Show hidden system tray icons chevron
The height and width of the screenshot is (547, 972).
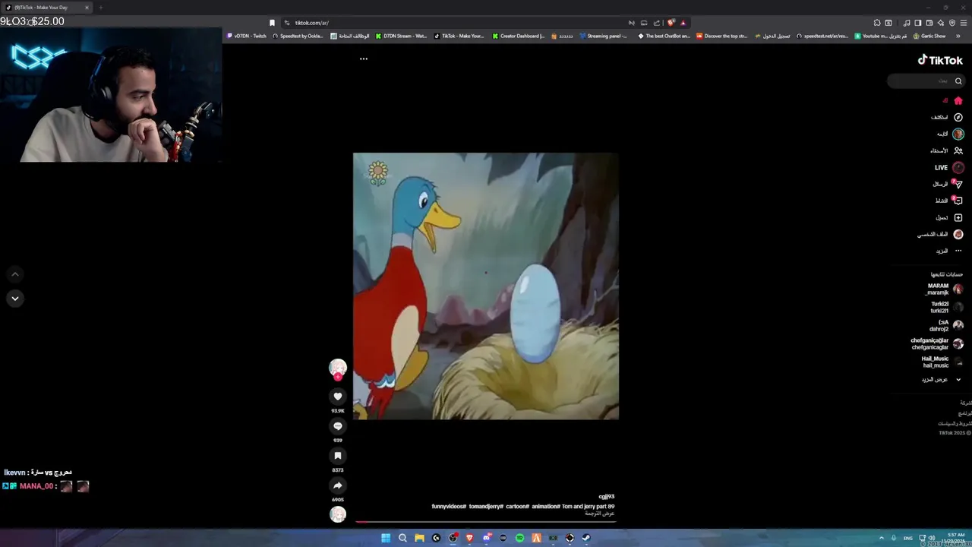click(x=882, y=538)
